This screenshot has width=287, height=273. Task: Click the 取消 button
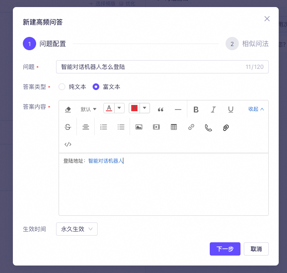tap(256, 249)
